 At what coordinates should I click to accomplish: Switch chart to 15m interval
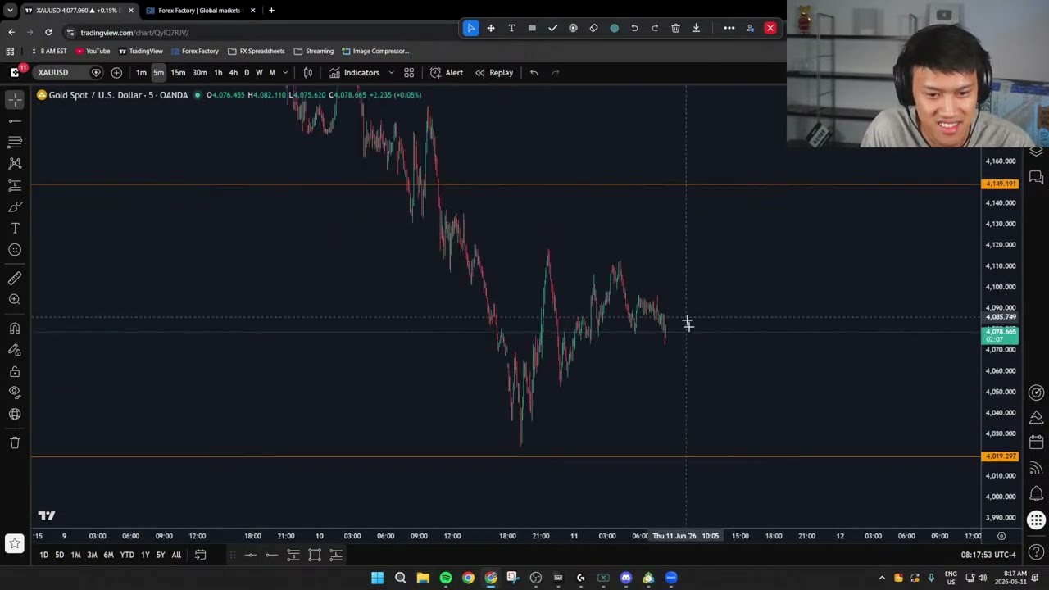click(178, 72)
